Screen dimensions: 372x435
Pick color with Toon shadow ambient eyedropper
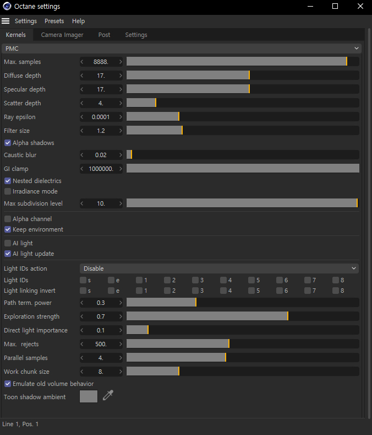click(108, 395)
